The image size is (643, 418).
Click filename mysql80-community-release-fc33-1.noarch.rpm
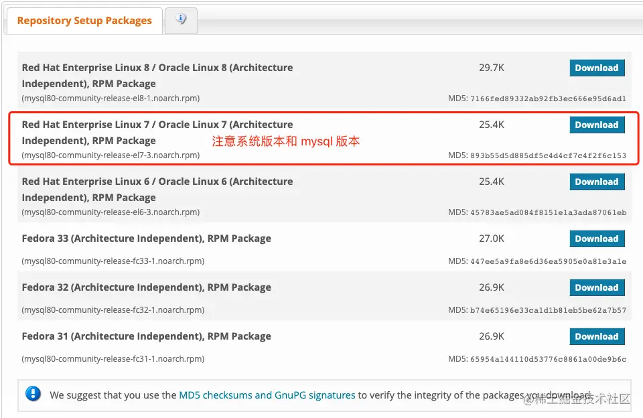[x=113, y=261]
